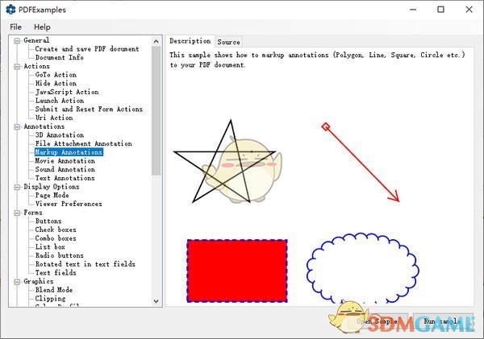Select Clipping sample
Screen dimensions: 484x339
pyautogui.click(x=50, y=299)
